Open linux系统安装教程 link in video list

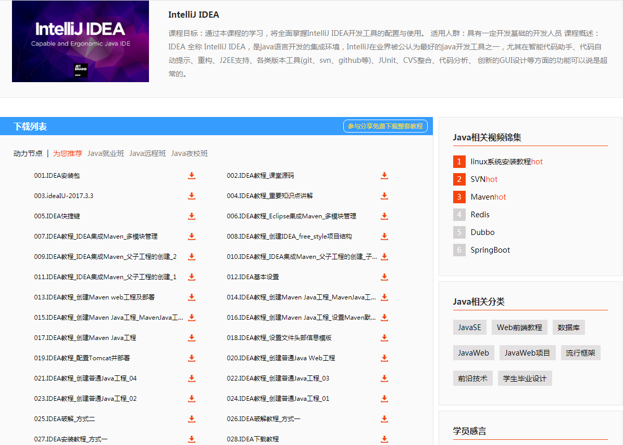tap(501, 162)
